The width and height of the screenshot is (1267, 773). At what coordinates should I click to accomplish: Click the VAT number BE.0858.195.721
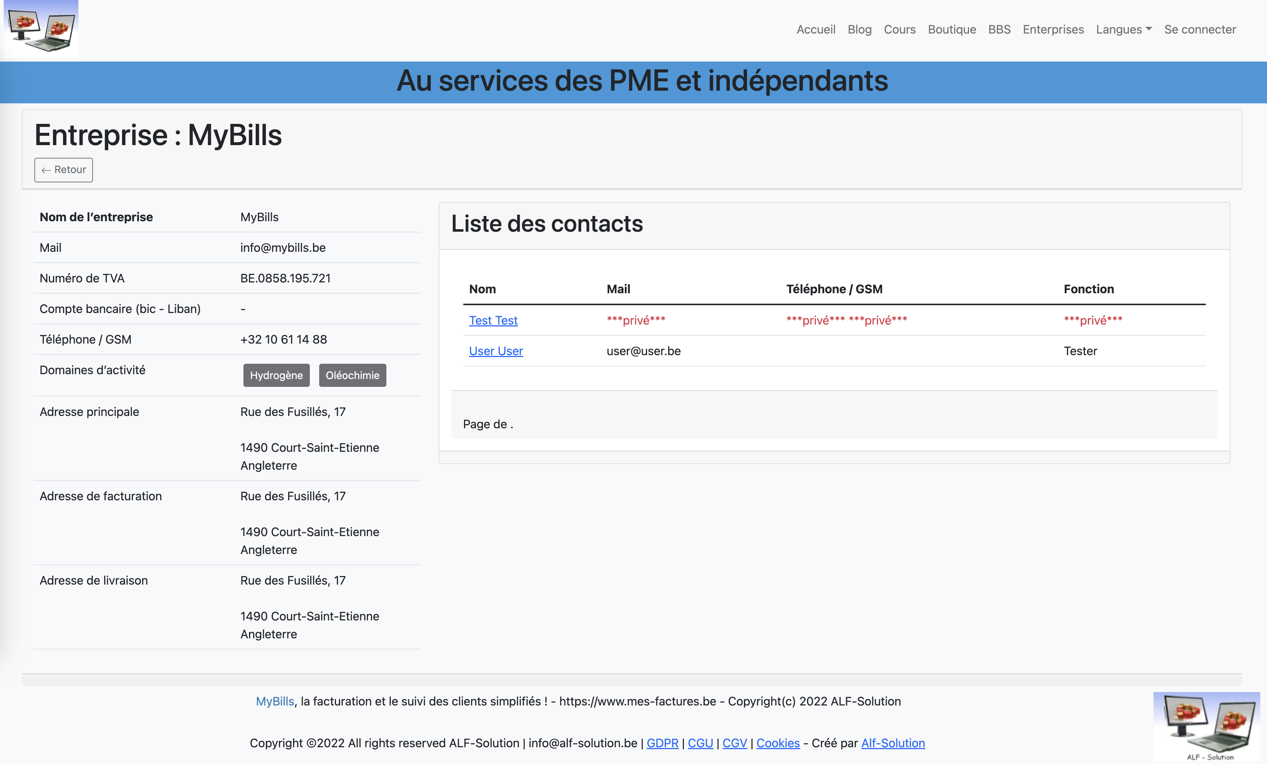285,278
